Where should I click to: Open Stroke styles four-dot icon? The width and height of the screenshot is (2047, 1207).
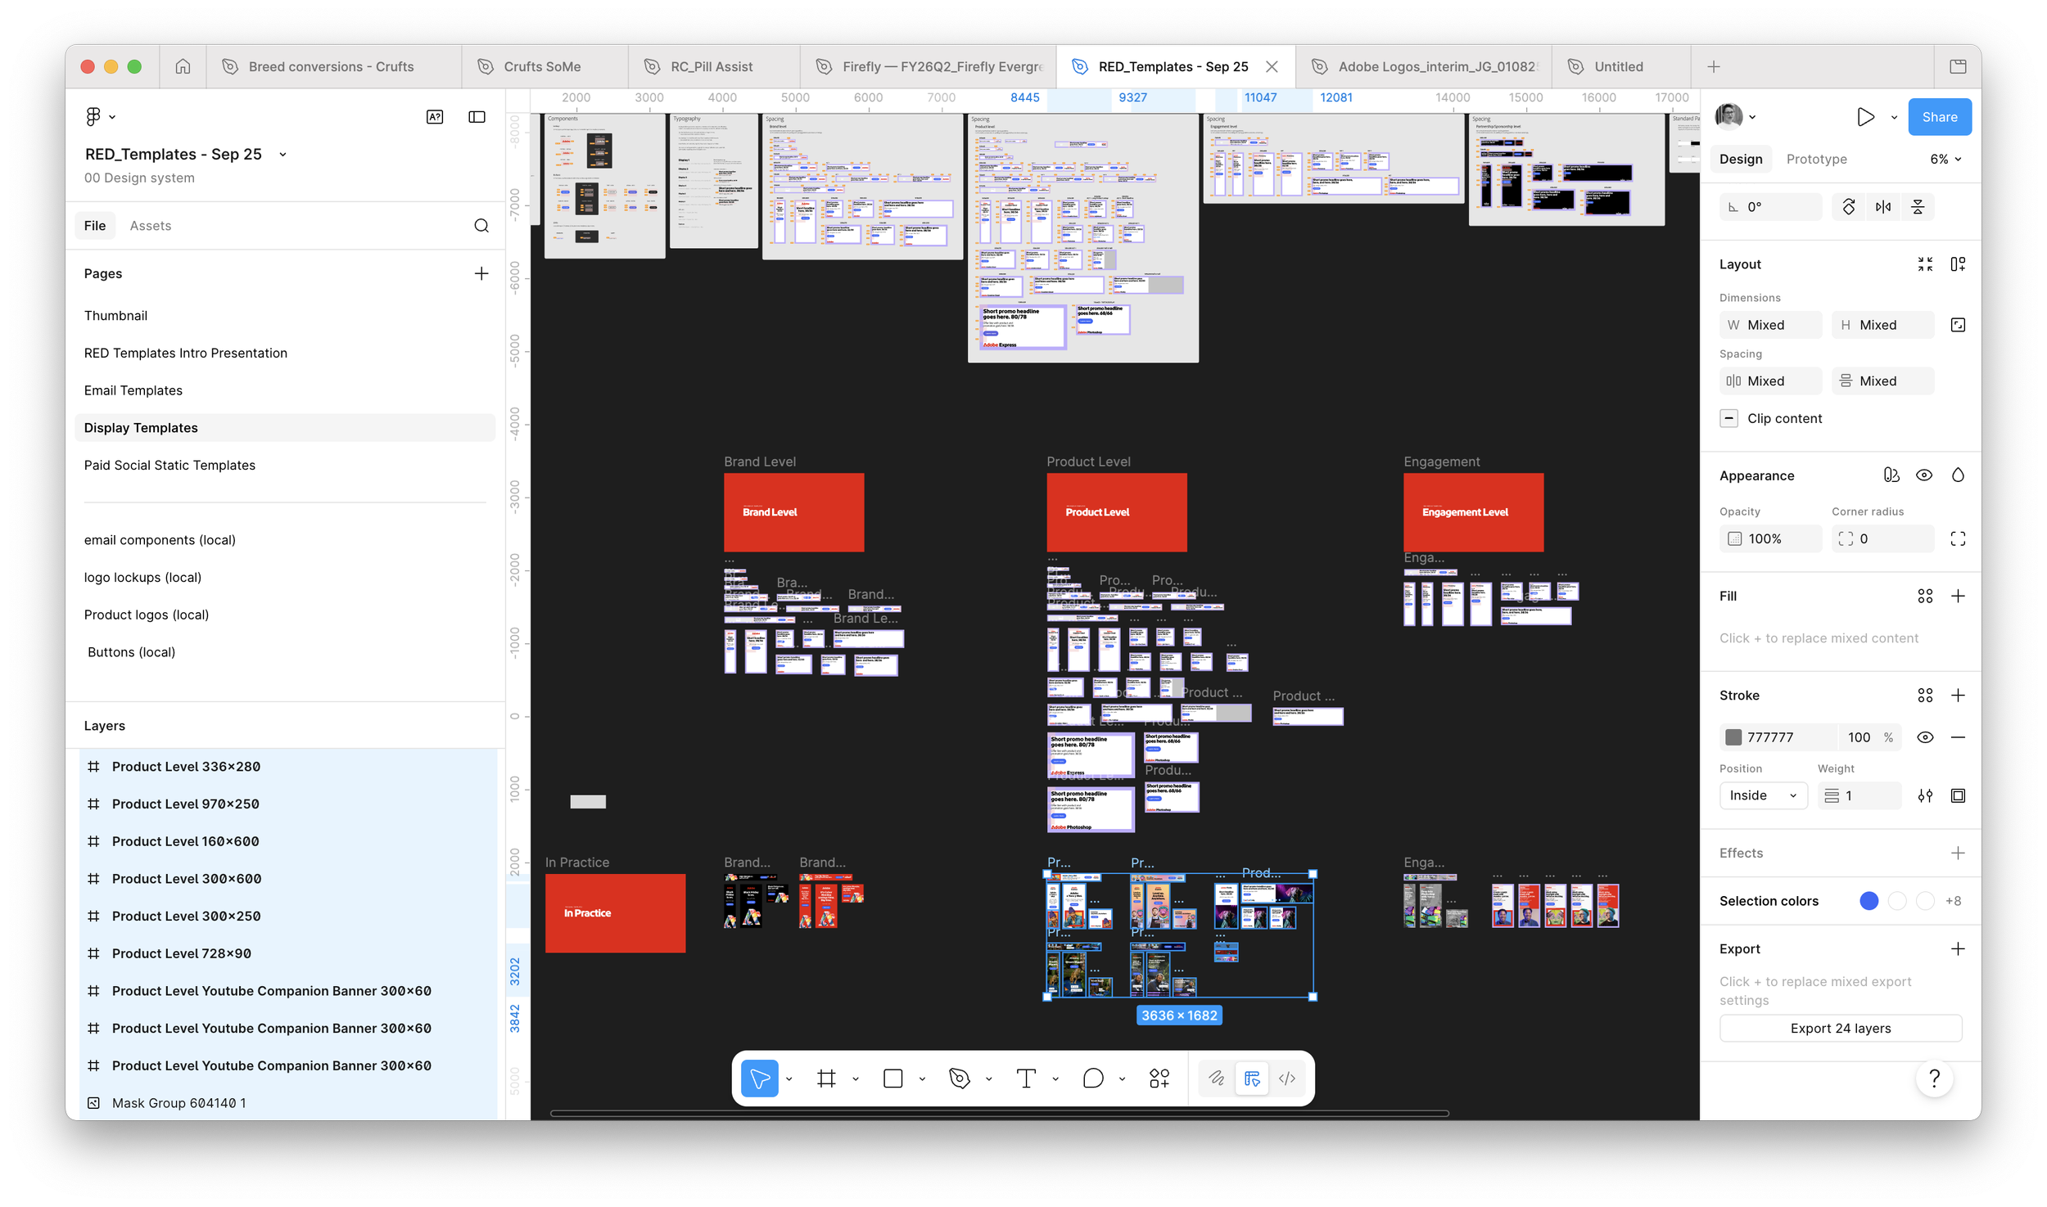click(1925, 696)
